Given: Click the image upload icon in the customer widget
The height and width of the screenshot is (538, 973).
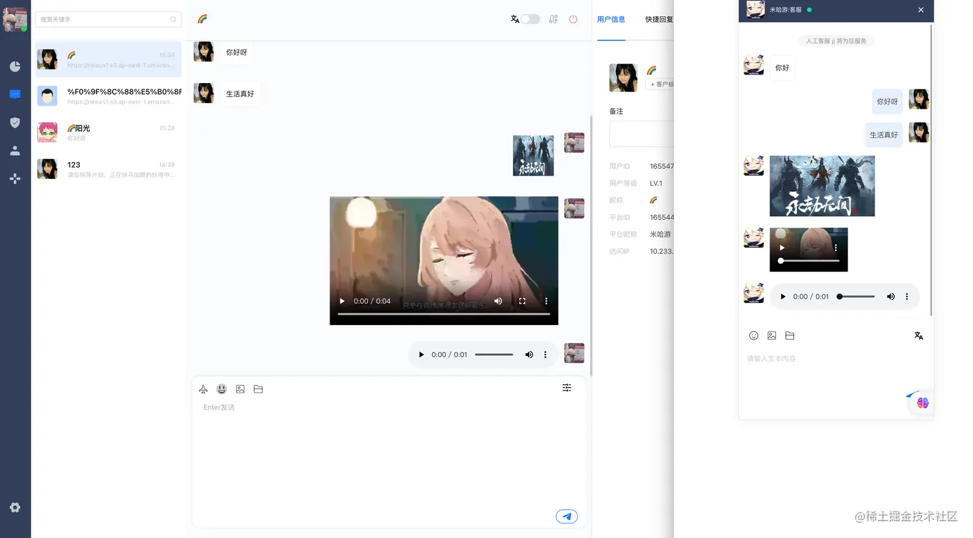Looking at the screenshot, I should coord(772,335).
